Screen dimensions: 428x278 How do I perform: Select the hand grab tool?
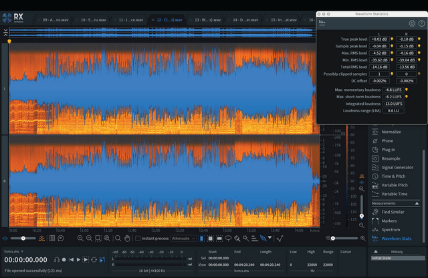(x=127, y=238)
